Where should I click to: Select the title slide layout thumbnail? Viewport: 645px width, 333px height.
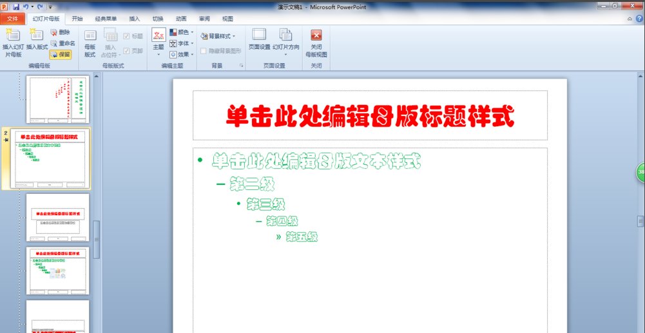pyautogui.click(x=57, y=218)
